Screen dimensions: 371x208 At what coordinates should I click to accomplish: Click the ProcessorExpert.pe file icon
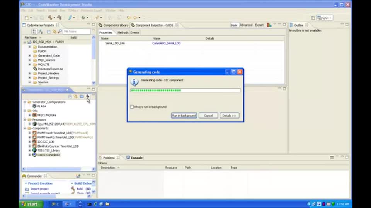click(x=35, y=69)
